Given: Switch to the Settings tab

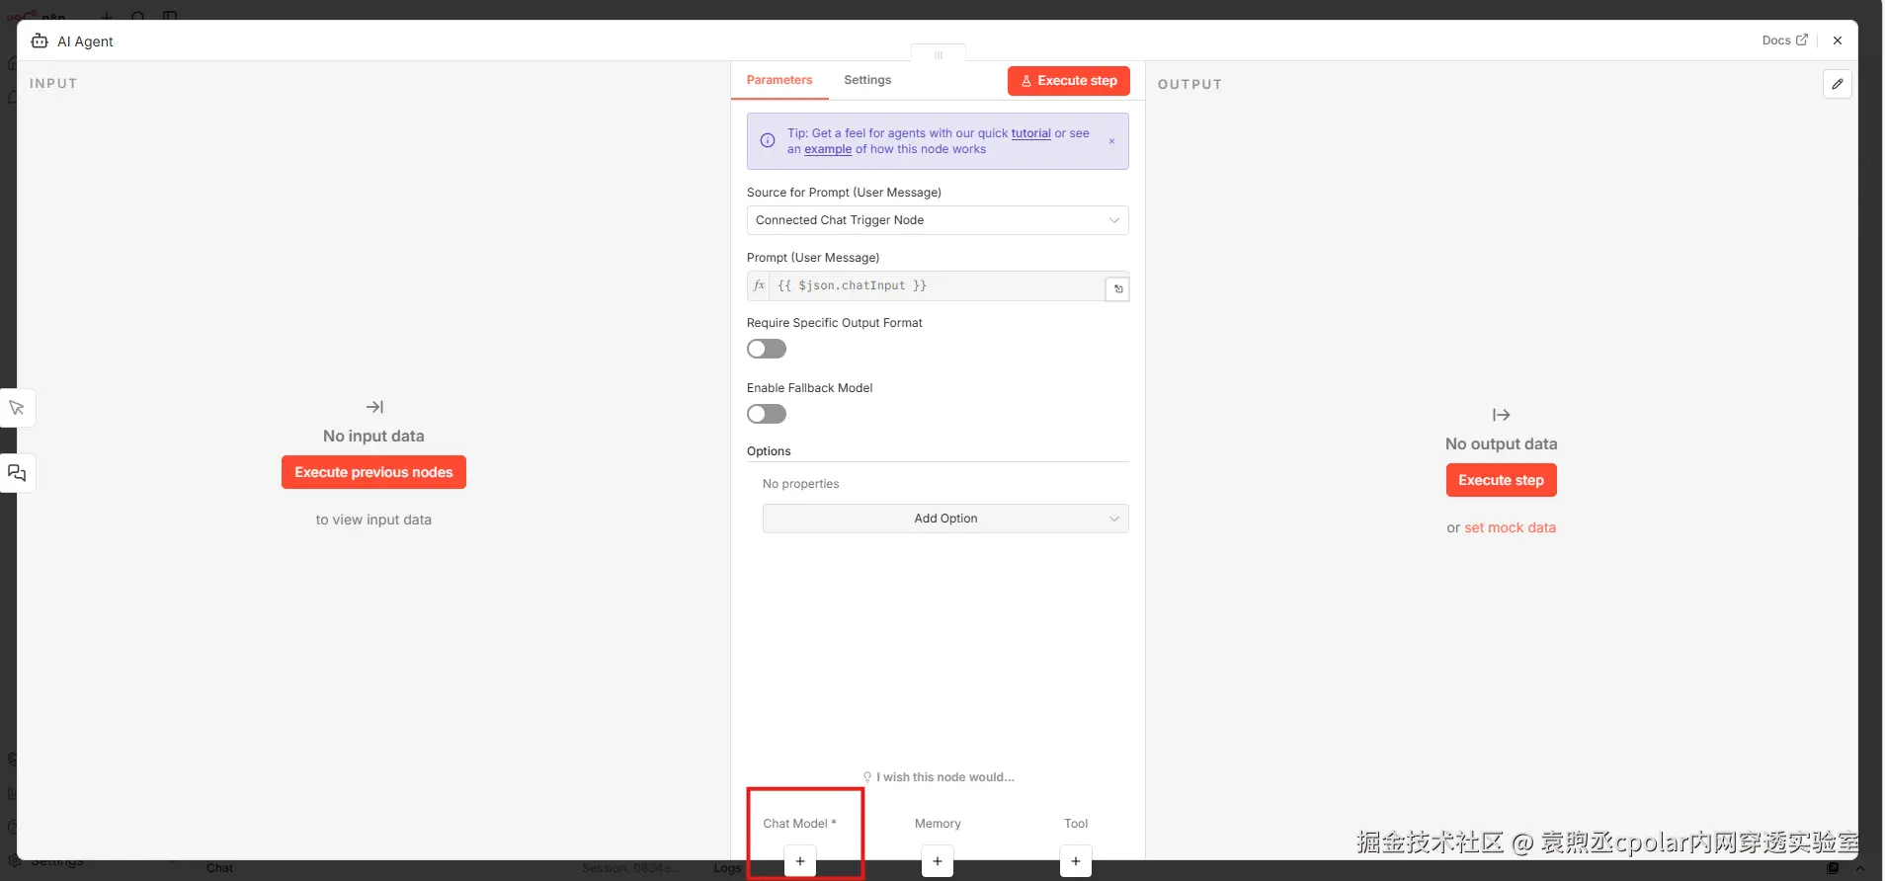Looking at the screenshot, I should coord(867,80).
